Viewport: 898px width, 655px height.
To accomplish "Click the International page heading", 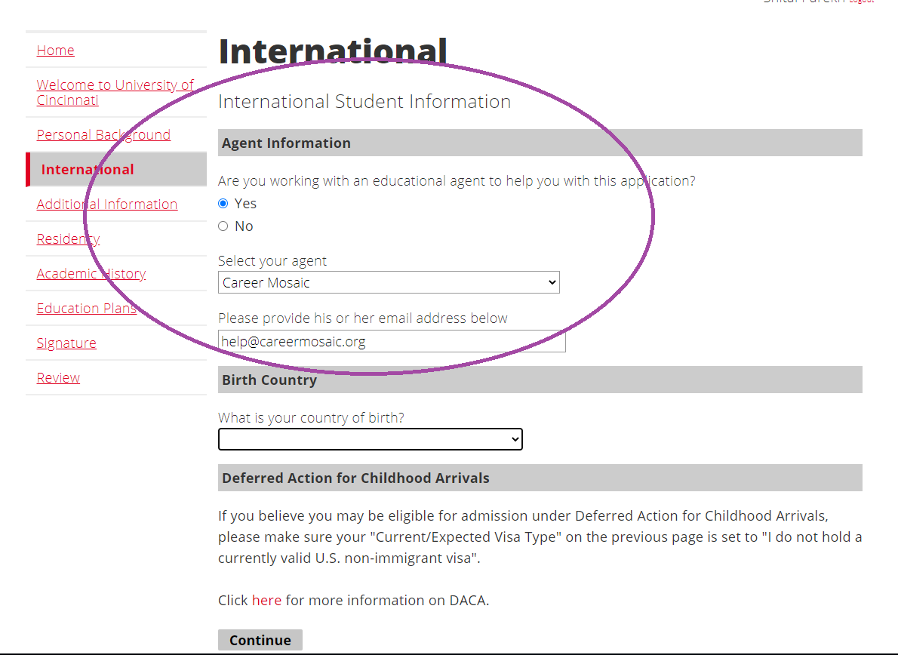I will 333,51.
